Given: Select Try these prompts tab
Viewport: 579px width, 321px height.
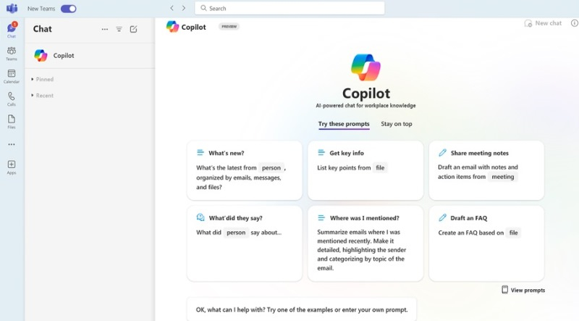Looking at the screenshot, I should pyautogui.click(x=344, y=124).
